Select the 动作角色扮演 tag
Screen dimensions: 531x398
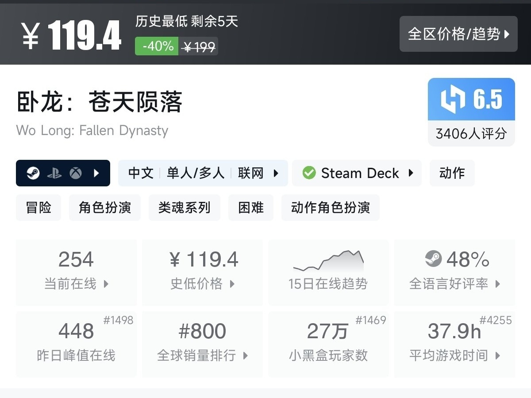(331, 207)
